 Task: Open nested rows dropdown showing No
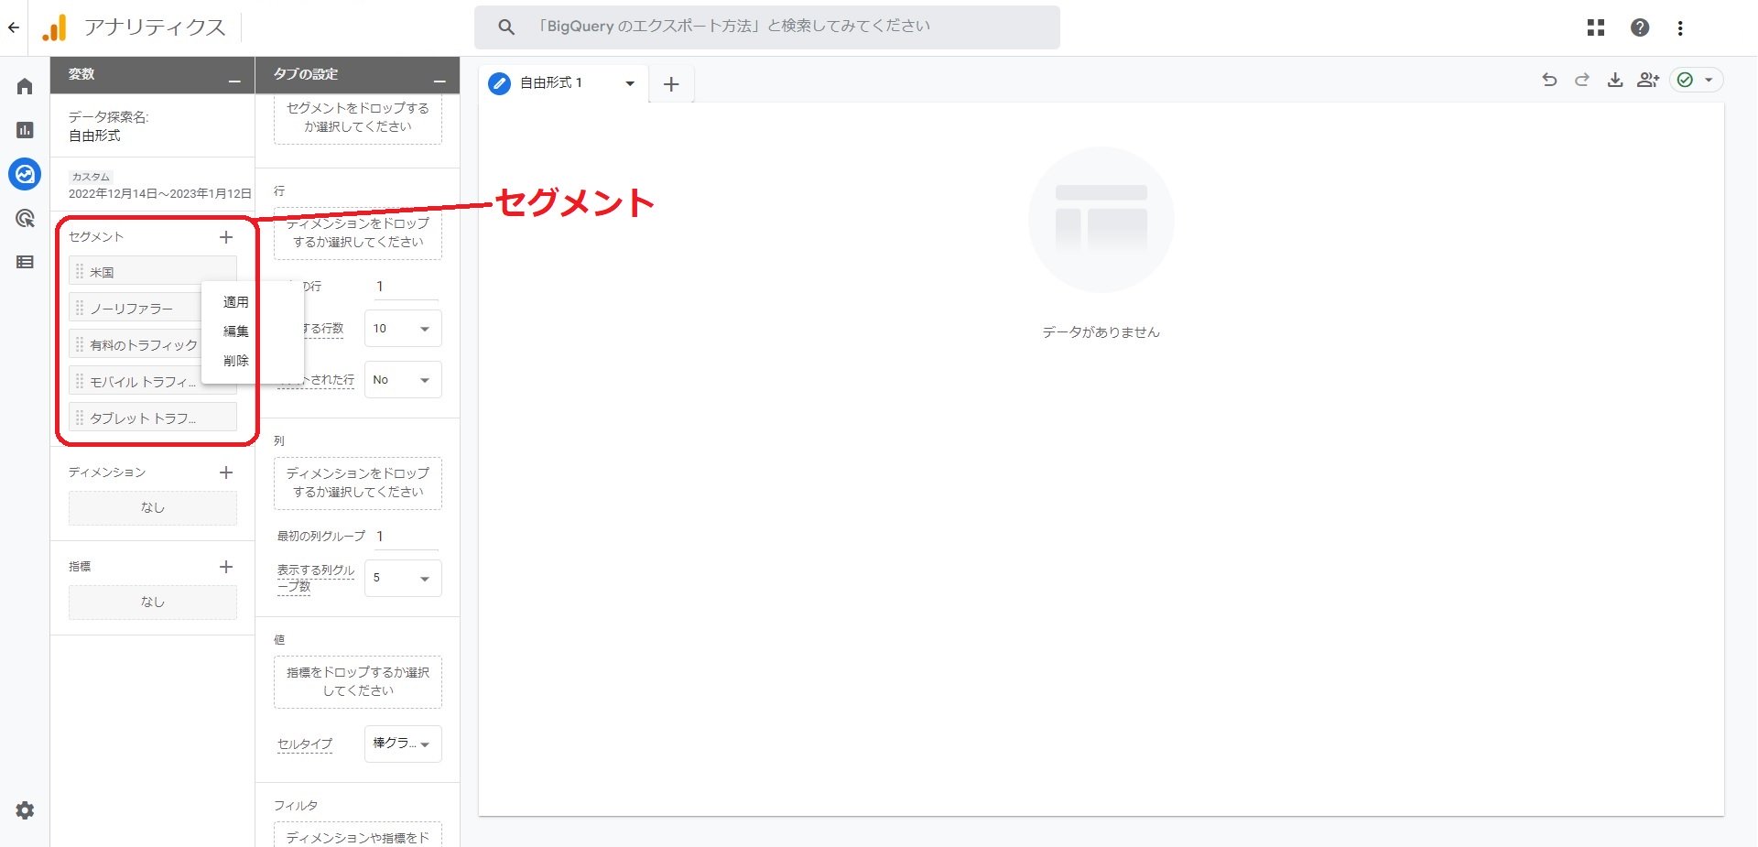[403, 380]
